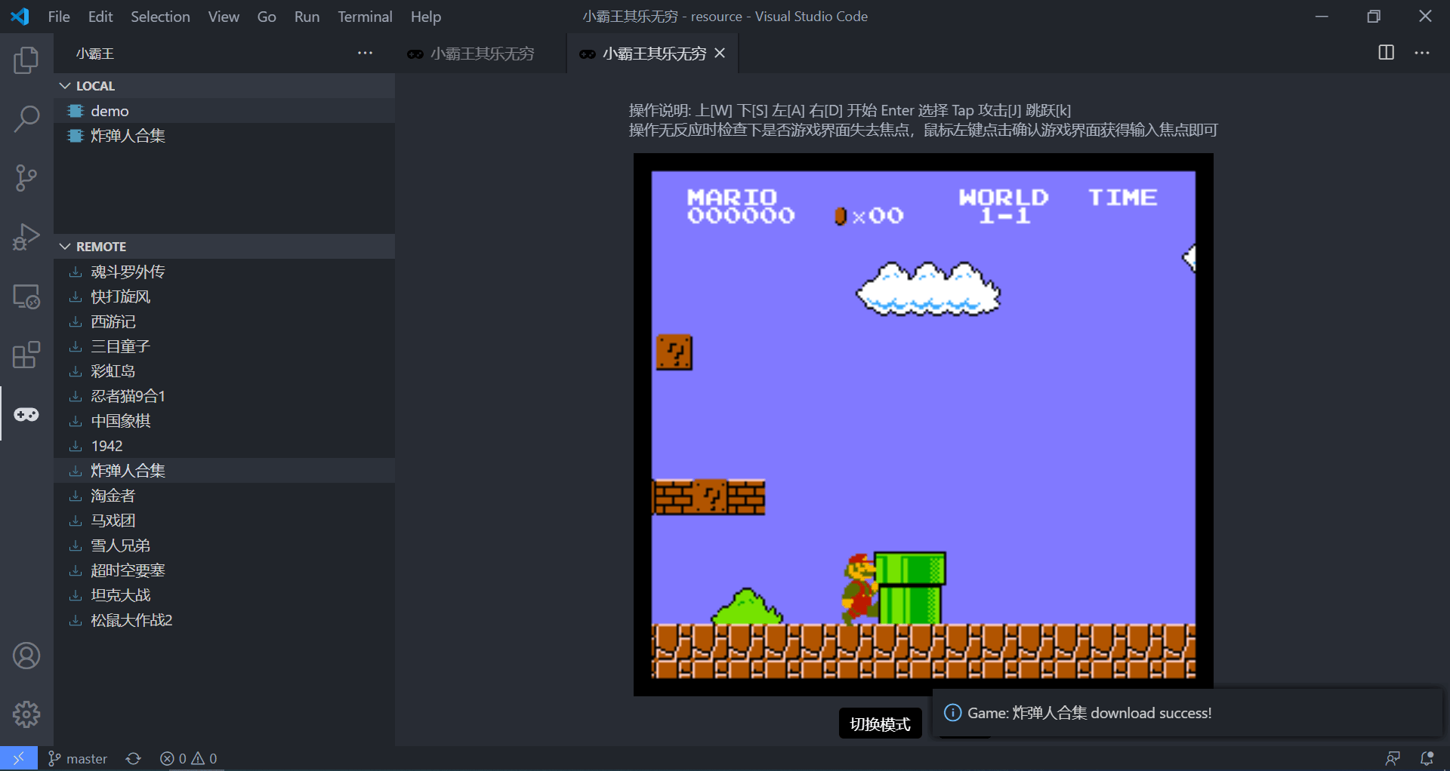Open the Run menu

pos(307,16)
